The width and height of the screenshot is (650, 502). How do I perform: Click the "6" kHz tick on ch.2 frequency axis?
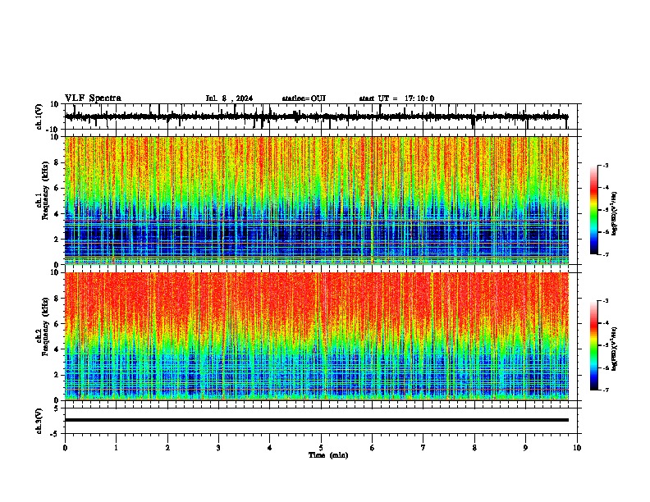[57, 323]
